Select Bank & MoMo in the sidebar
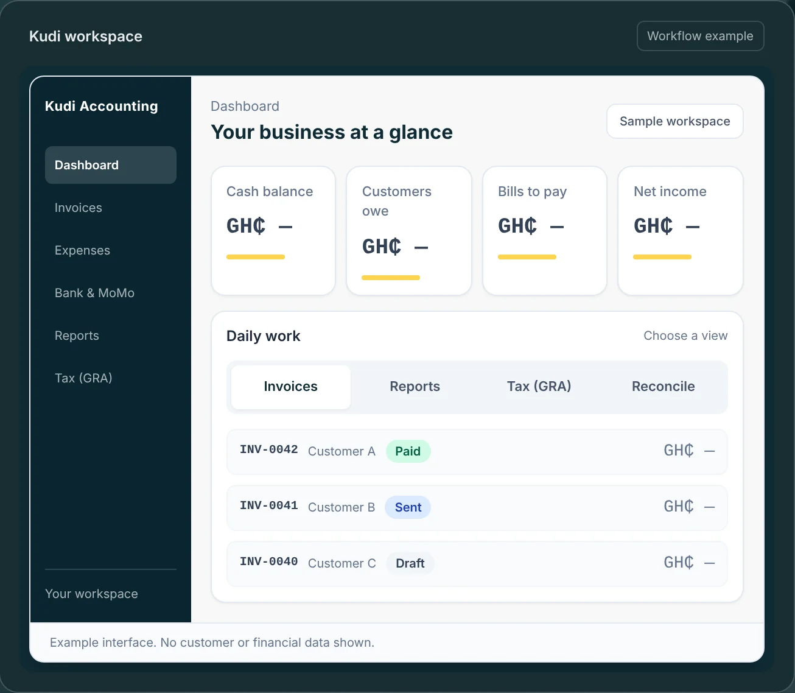The image size is (795, 693). (111, 293)
